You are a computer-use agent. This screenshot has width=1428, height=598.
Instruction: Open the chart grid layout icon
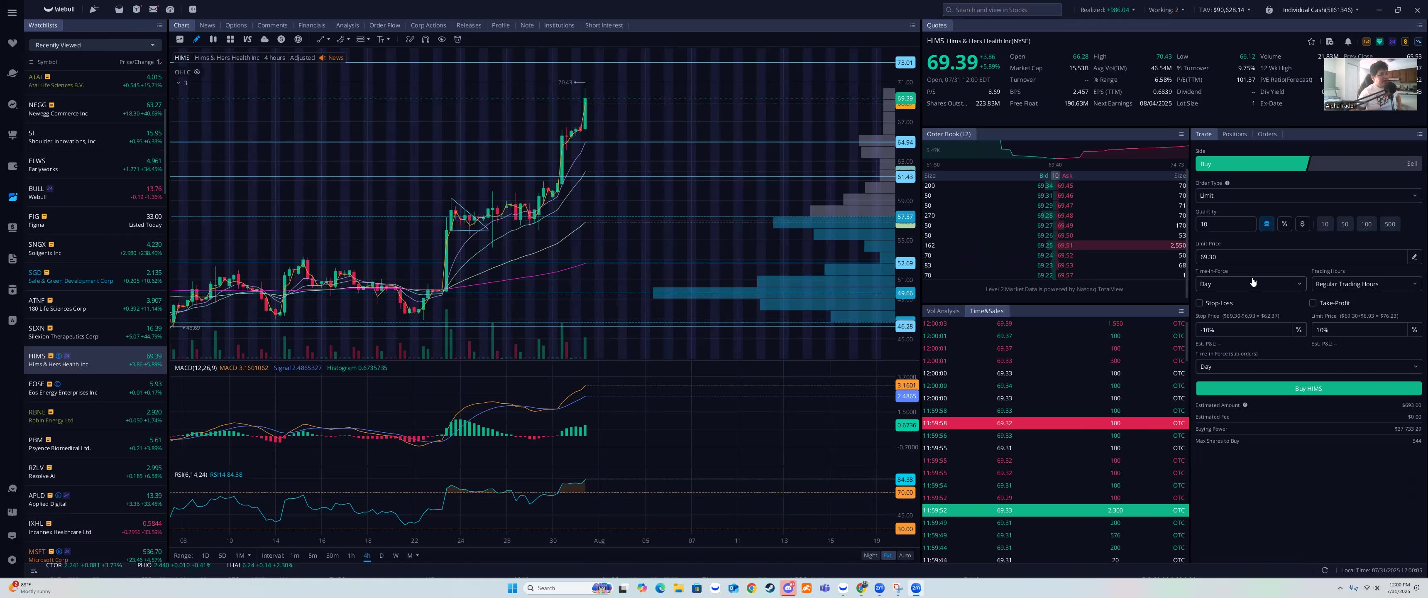230,39
